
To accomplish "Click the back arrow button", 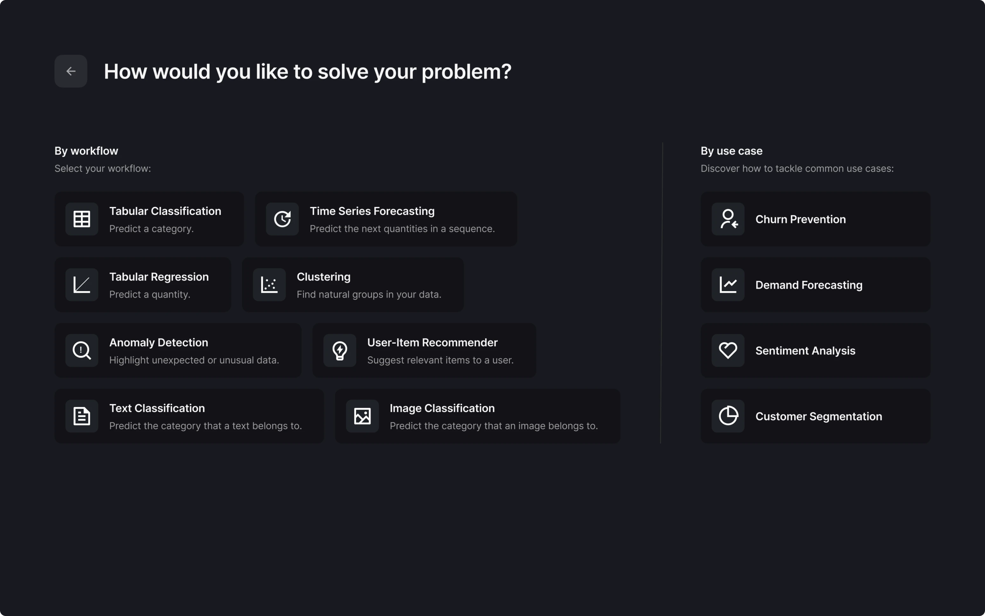I will (x=71, y=71).
